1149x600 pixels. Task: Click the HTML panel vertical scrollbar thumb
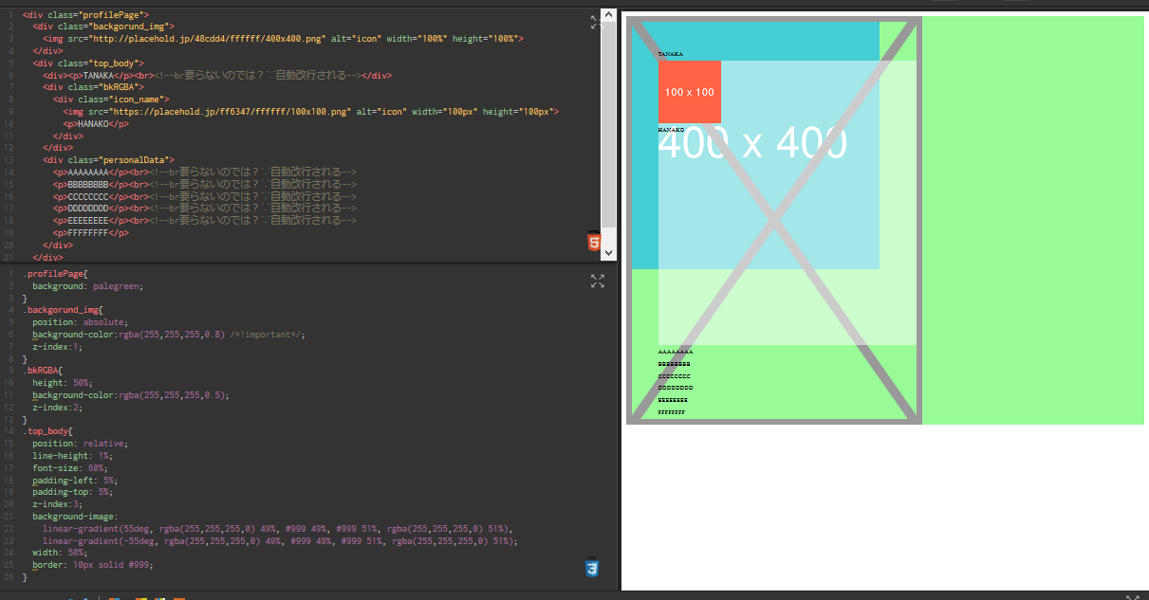coord(610,125)
